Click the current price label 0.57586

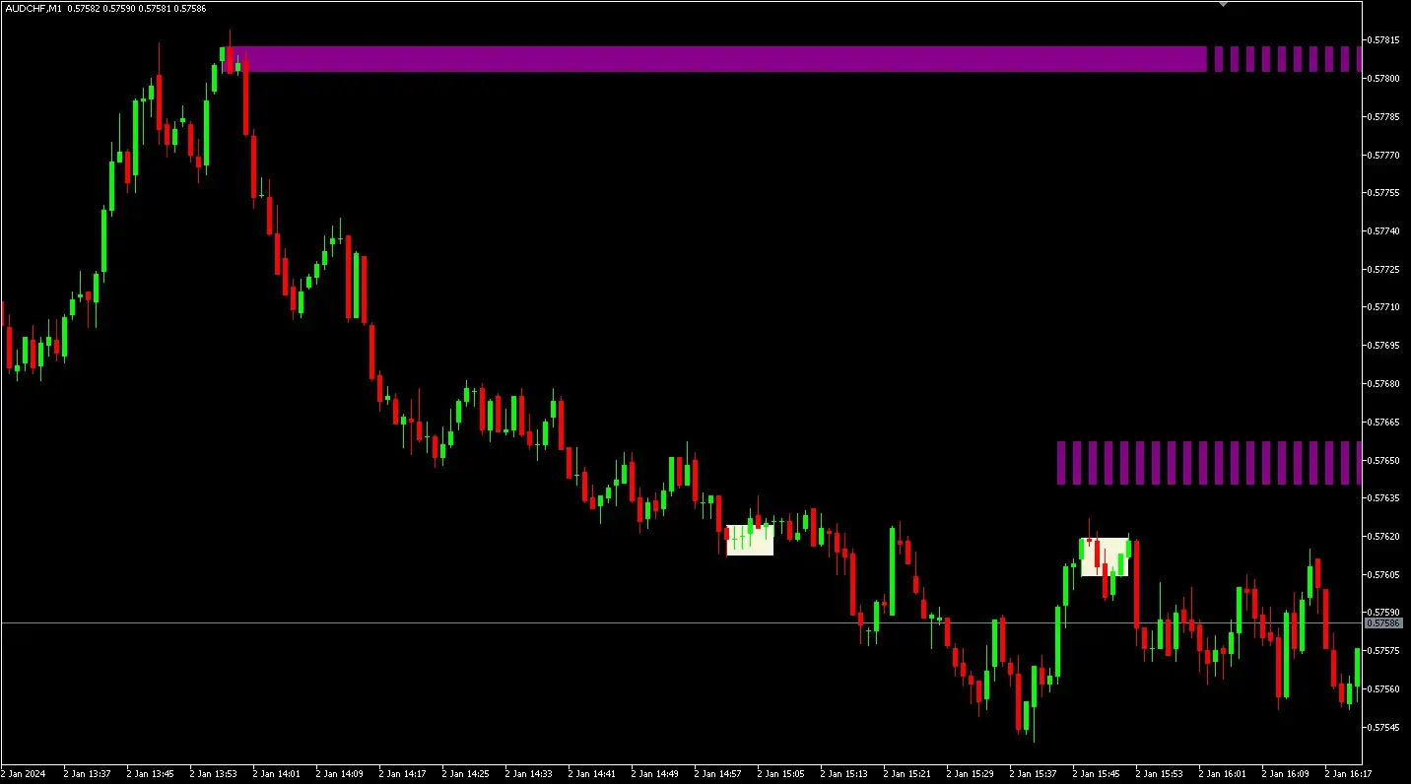(1382, 623)
